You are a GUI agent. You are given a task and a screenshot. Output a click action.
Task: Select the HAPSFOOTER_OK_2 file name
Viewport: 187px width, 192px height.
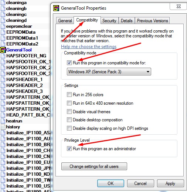[28, 68]
